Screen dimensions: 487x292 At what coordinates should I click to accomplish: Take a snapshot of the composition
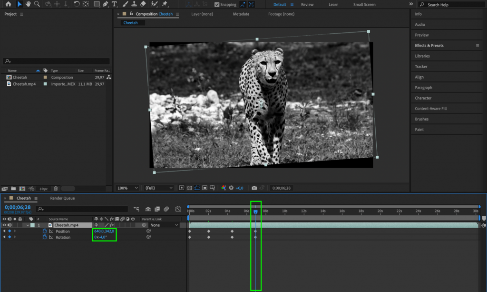click(254, 188)
